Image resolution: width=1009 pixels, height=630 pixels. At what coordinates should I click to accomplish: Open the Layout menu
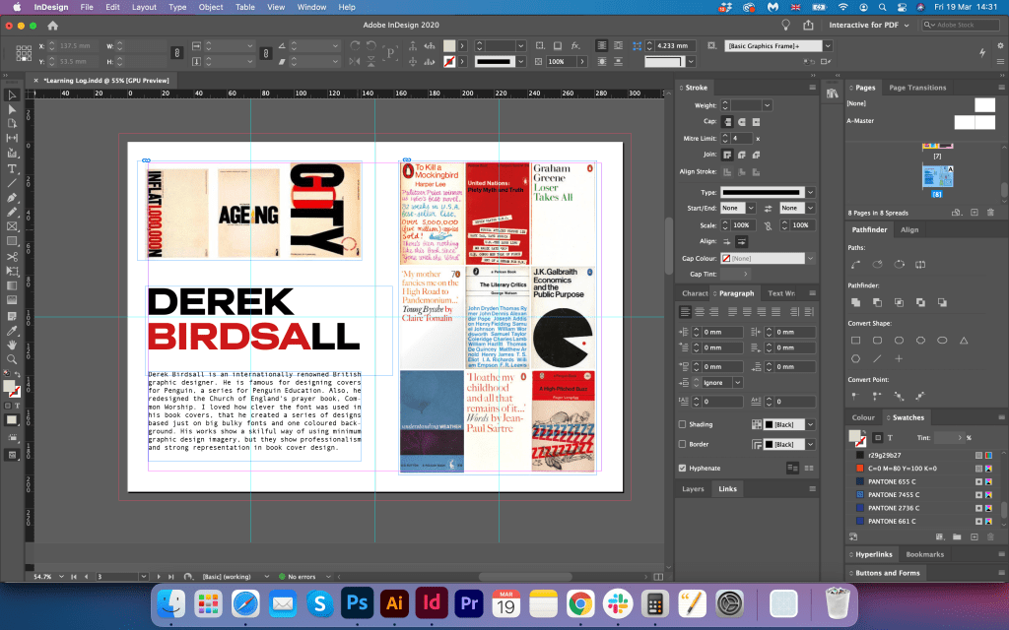tap(144, 7)
